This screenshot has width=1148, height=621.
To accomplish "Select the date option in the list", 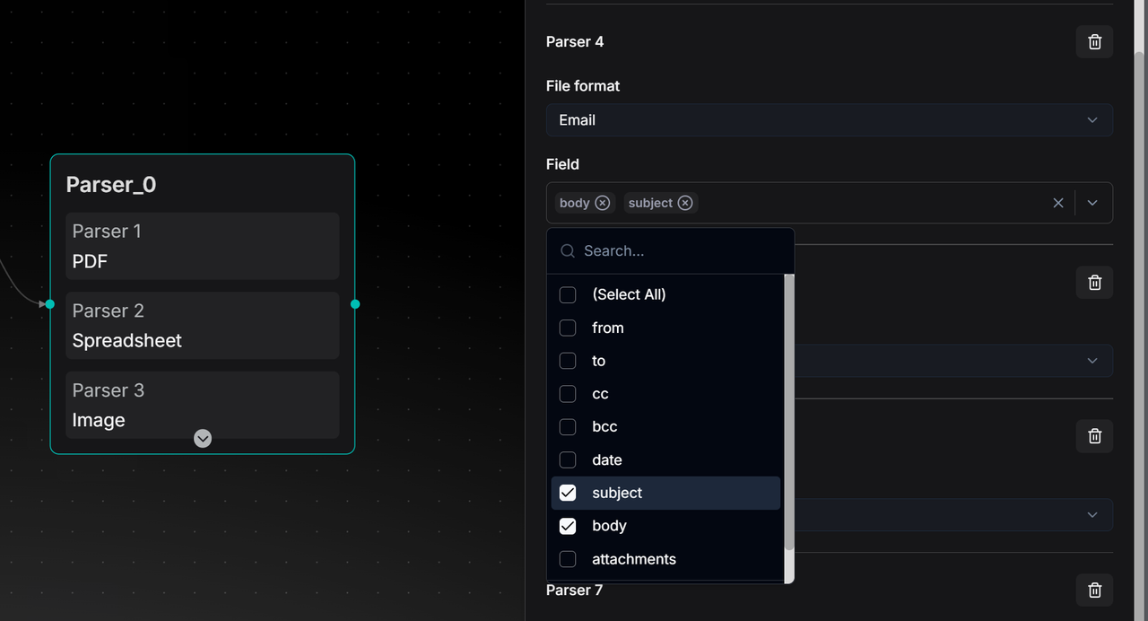I will coord(606,459).
